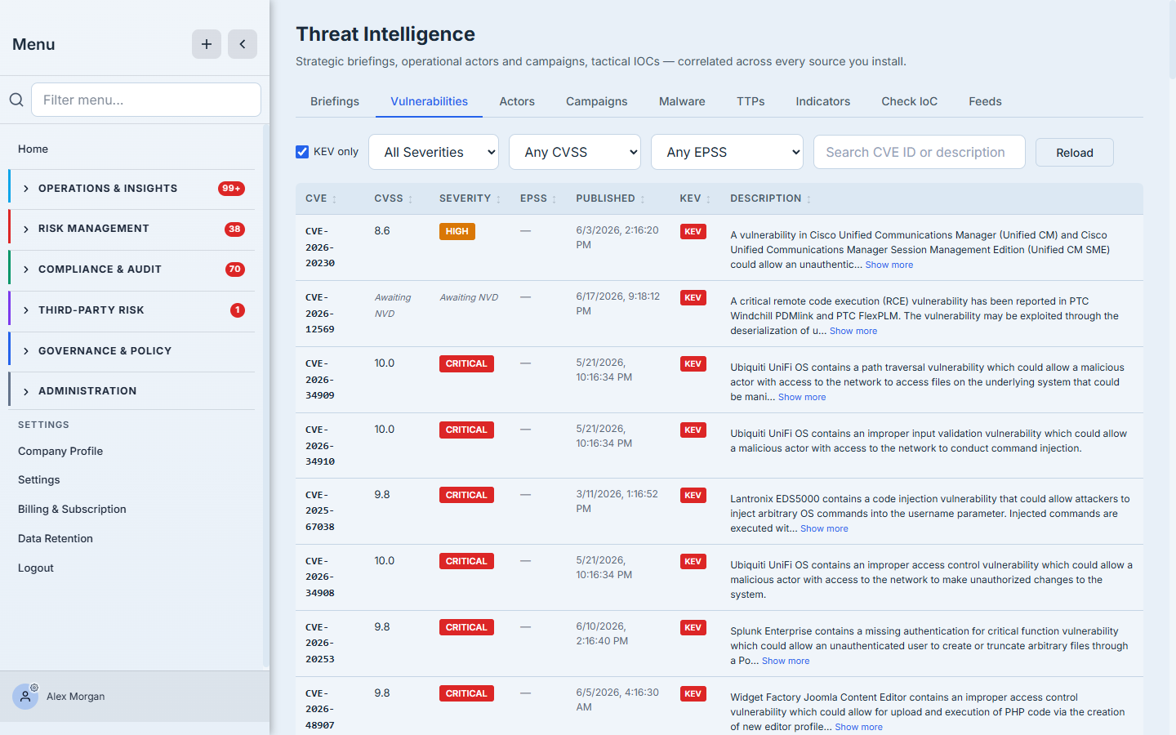Sort by PUBLISHED column sort icon
This screenshot has height=735, width=1176.
643,199
